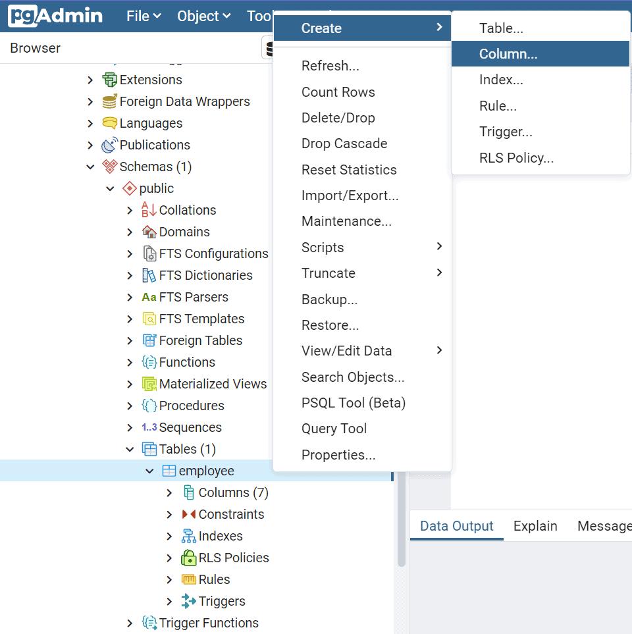This screenshot has height=634, width=632.
Task: Switch to the Explain tab
Action: pos(535,526)
